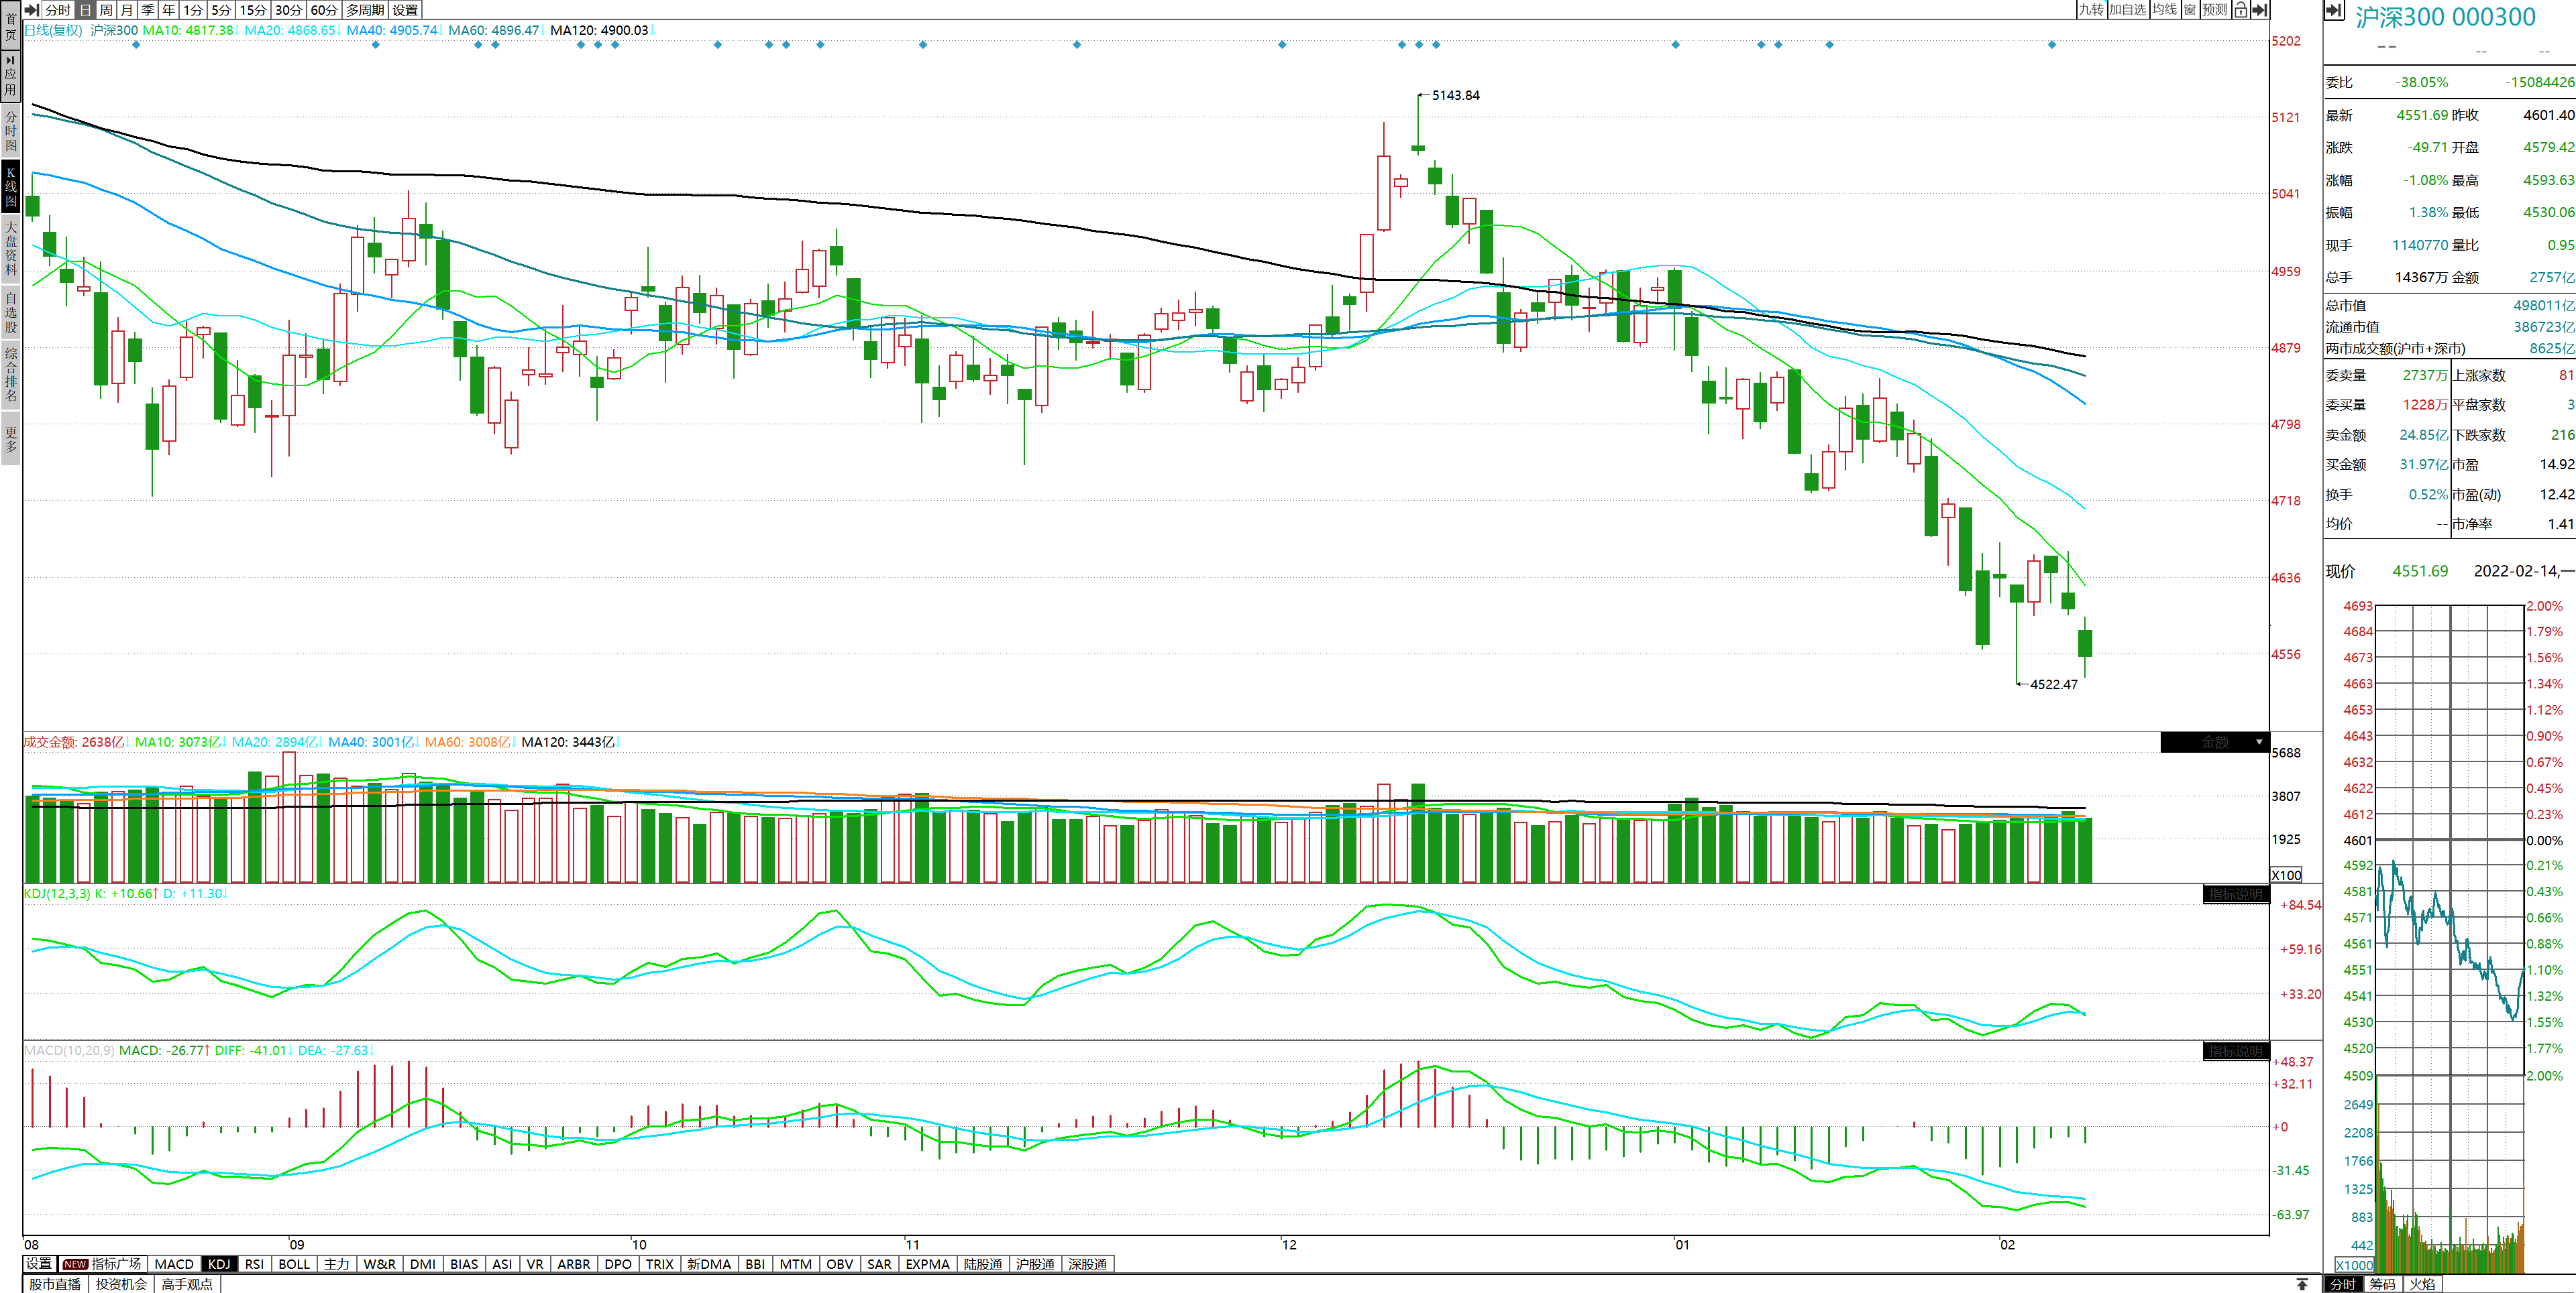
Task: Switch chart period to 周 (weekly)
Action: (106, 9)
